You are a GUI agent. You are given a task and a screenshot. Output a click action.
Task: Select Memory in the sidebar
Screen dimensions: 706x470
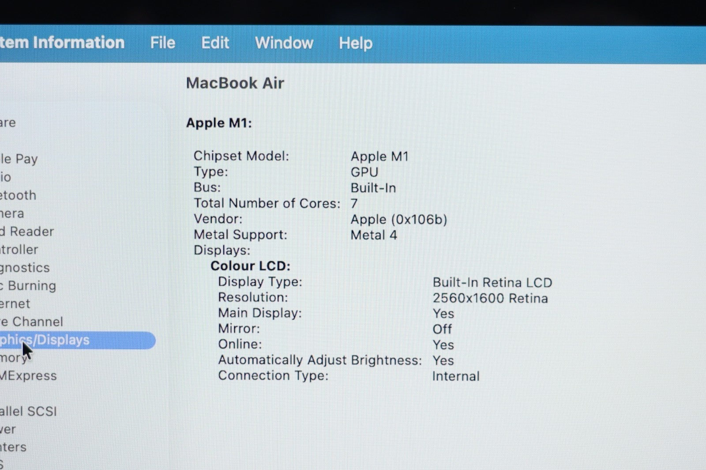coord(13,358)
